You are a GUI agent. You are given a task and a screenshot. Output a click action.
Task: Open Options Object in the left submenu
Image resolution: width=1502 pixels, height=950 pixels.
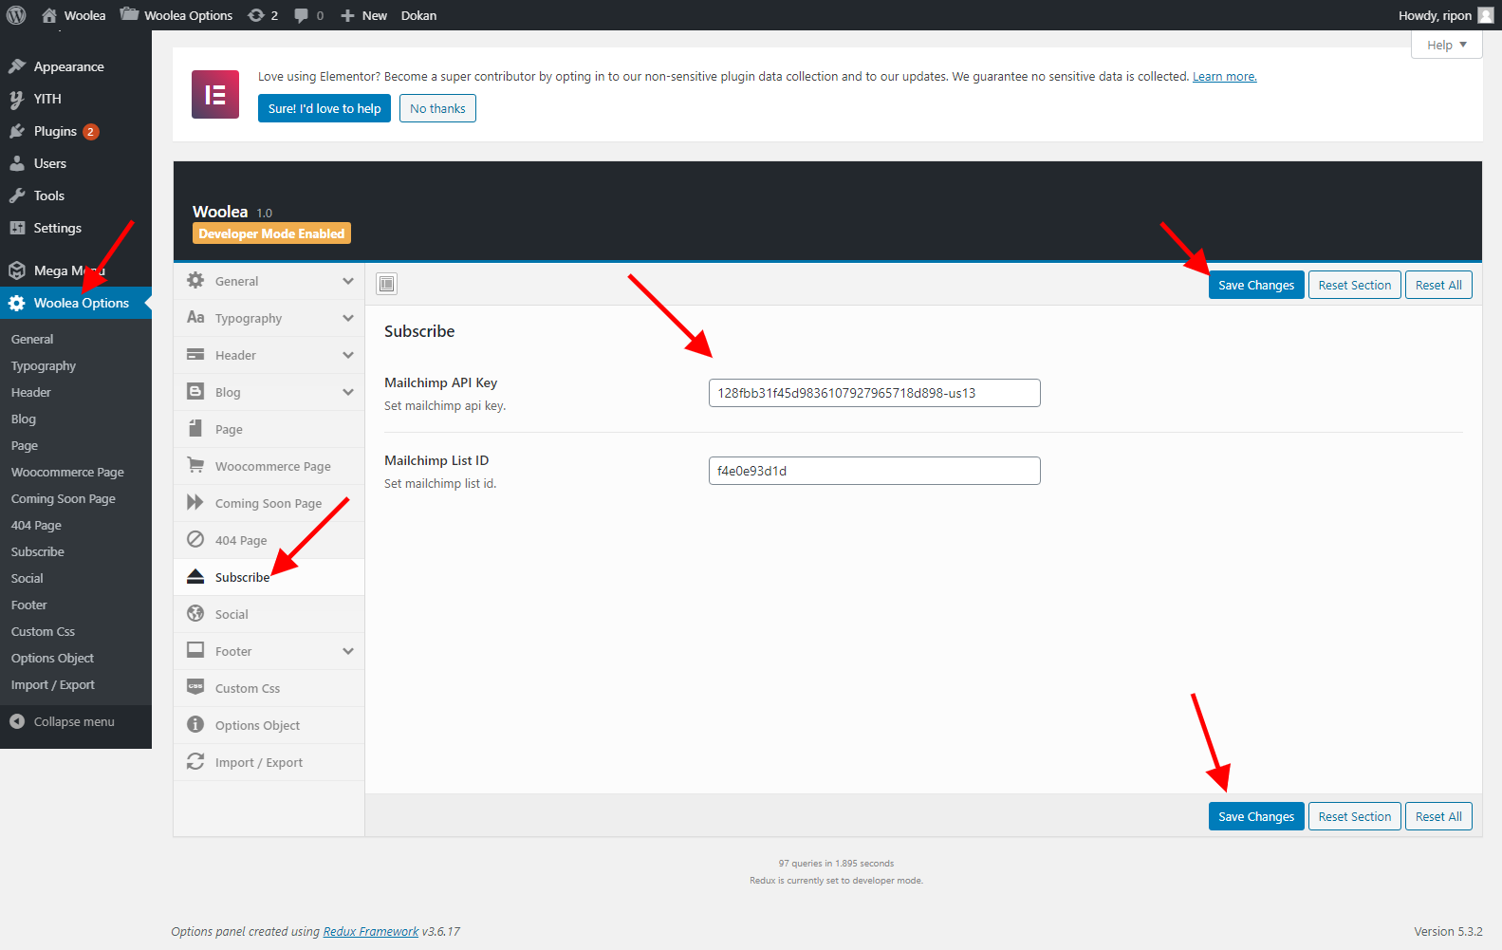coord(52,658)
